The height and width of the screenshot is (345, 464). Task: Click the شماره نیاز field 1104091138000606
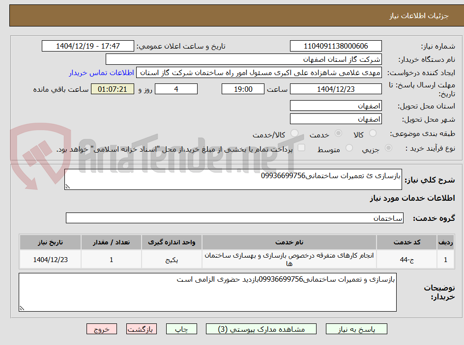[336, 46]
